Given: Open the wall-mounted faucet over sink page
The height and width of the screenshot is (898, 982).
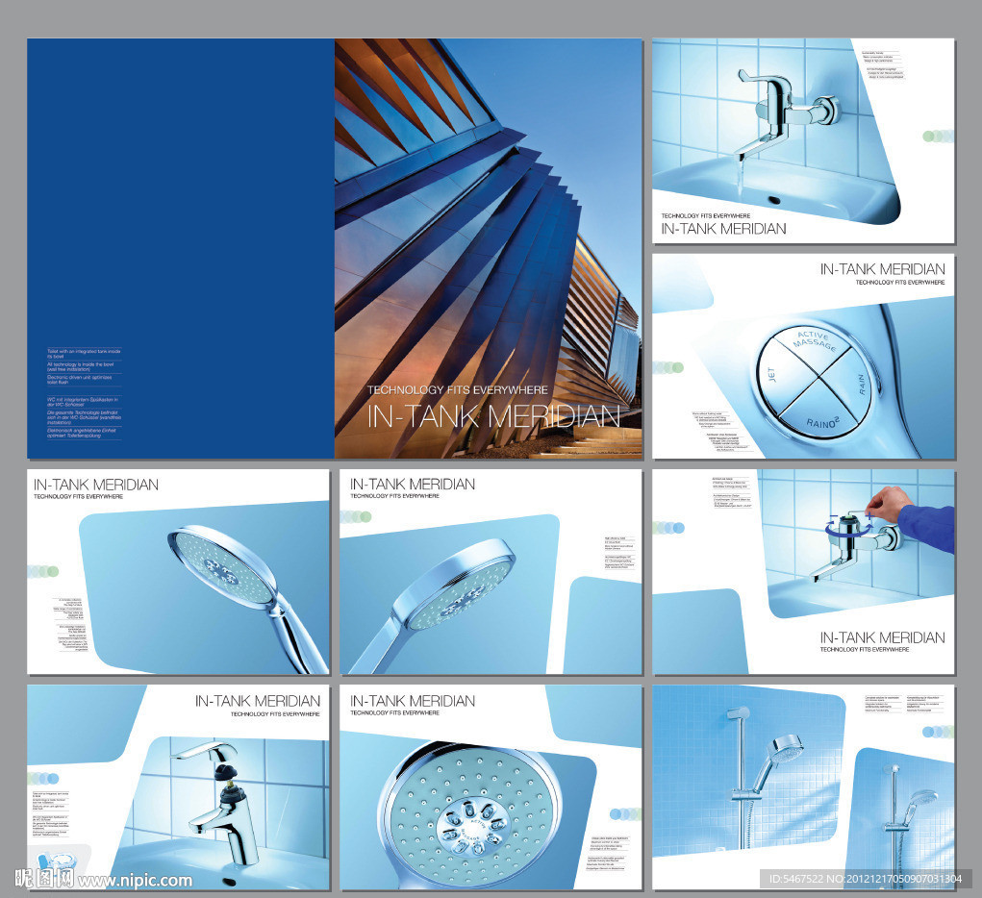Looking at the screenshot, I should [x=803, y=141].
